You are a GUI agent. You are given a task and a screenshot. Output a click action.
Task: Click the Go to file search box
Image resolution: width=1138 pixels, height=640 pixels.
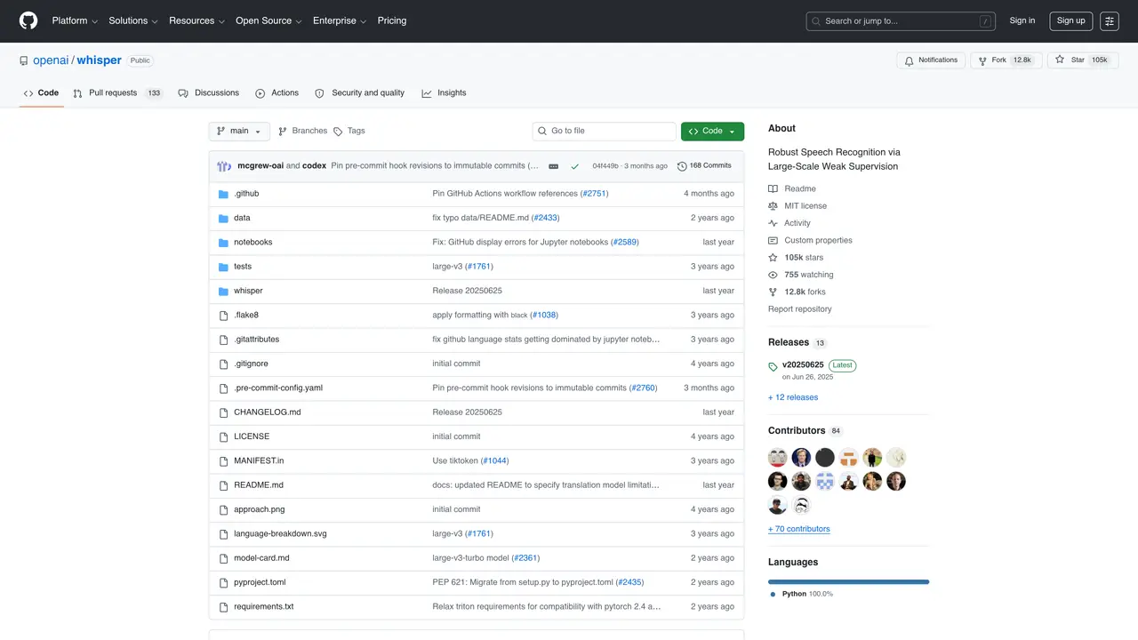[x=605, y=132]
